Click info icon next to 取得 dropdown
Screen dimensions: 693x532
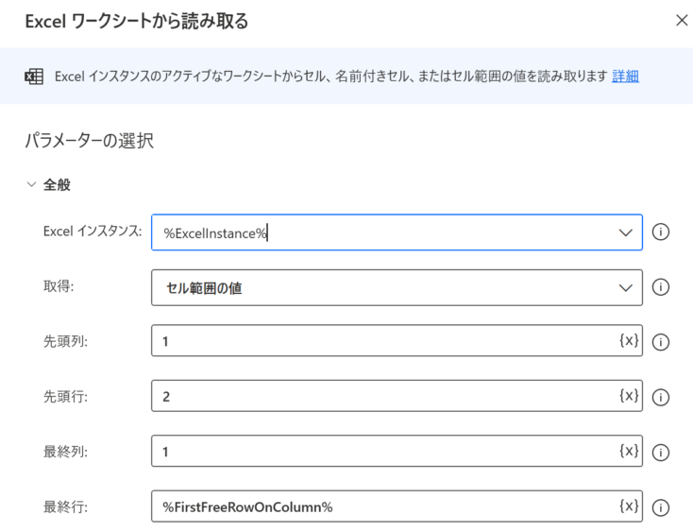pyautogui.click(x=660, y=287)
